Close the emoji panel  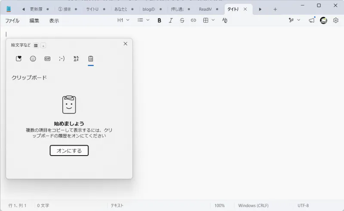coord(125,44)
